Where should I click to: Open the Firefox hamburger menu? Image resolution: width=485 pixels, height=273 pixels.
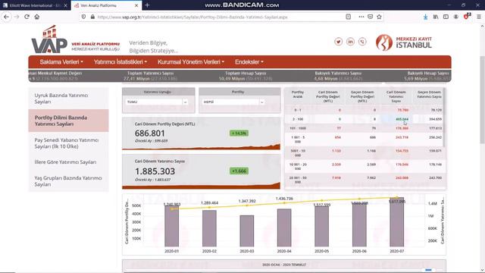(x=478, y=17)
